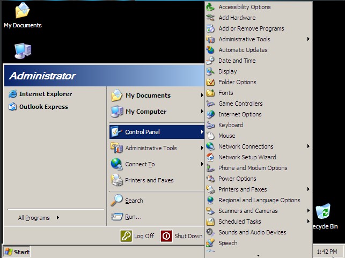The image size is (345, 258).
Task: Click the Phone and Modem Options icon
Action: tap(210, 168)
